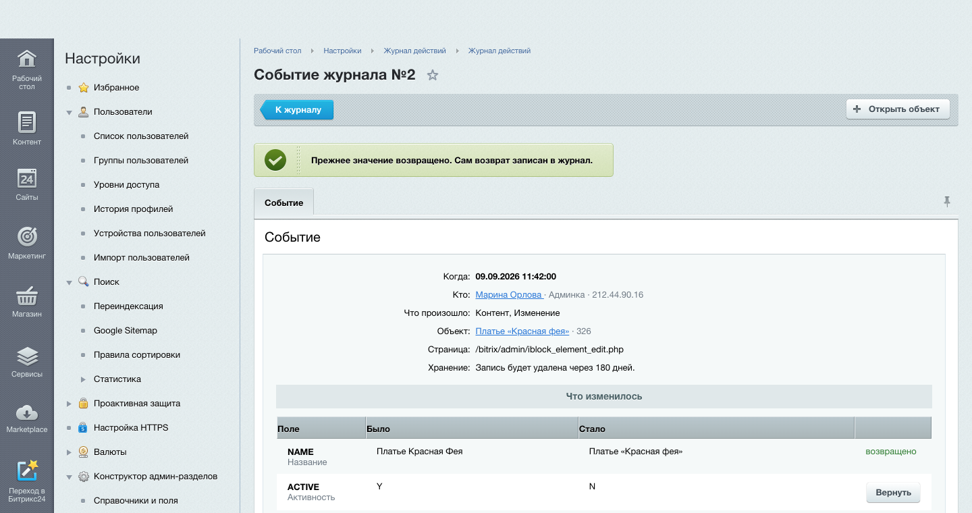Open the Сервисы layers icon
The width and height of the screenshot is (972, 513).
pyautogui.click(x=27, y=355)
